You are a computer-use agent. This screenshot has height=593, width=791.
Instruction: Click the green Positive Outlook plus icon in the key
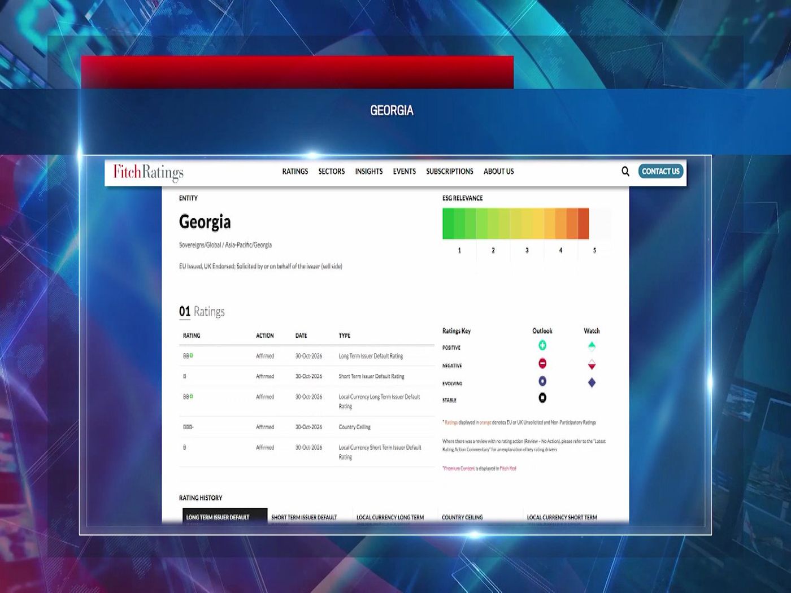[x=542, y=346]
